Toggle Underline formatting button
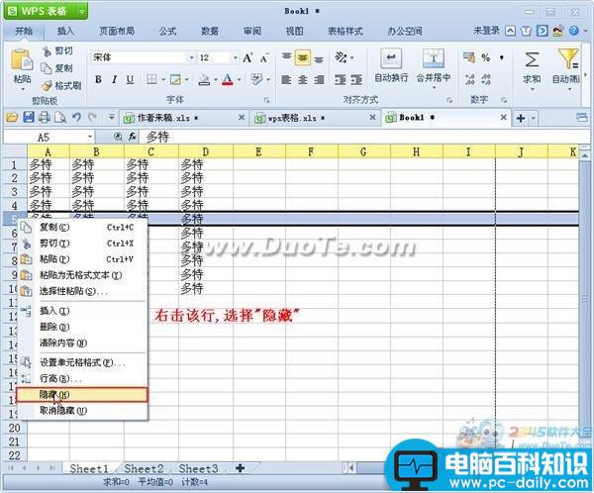 tap(130, 79)
